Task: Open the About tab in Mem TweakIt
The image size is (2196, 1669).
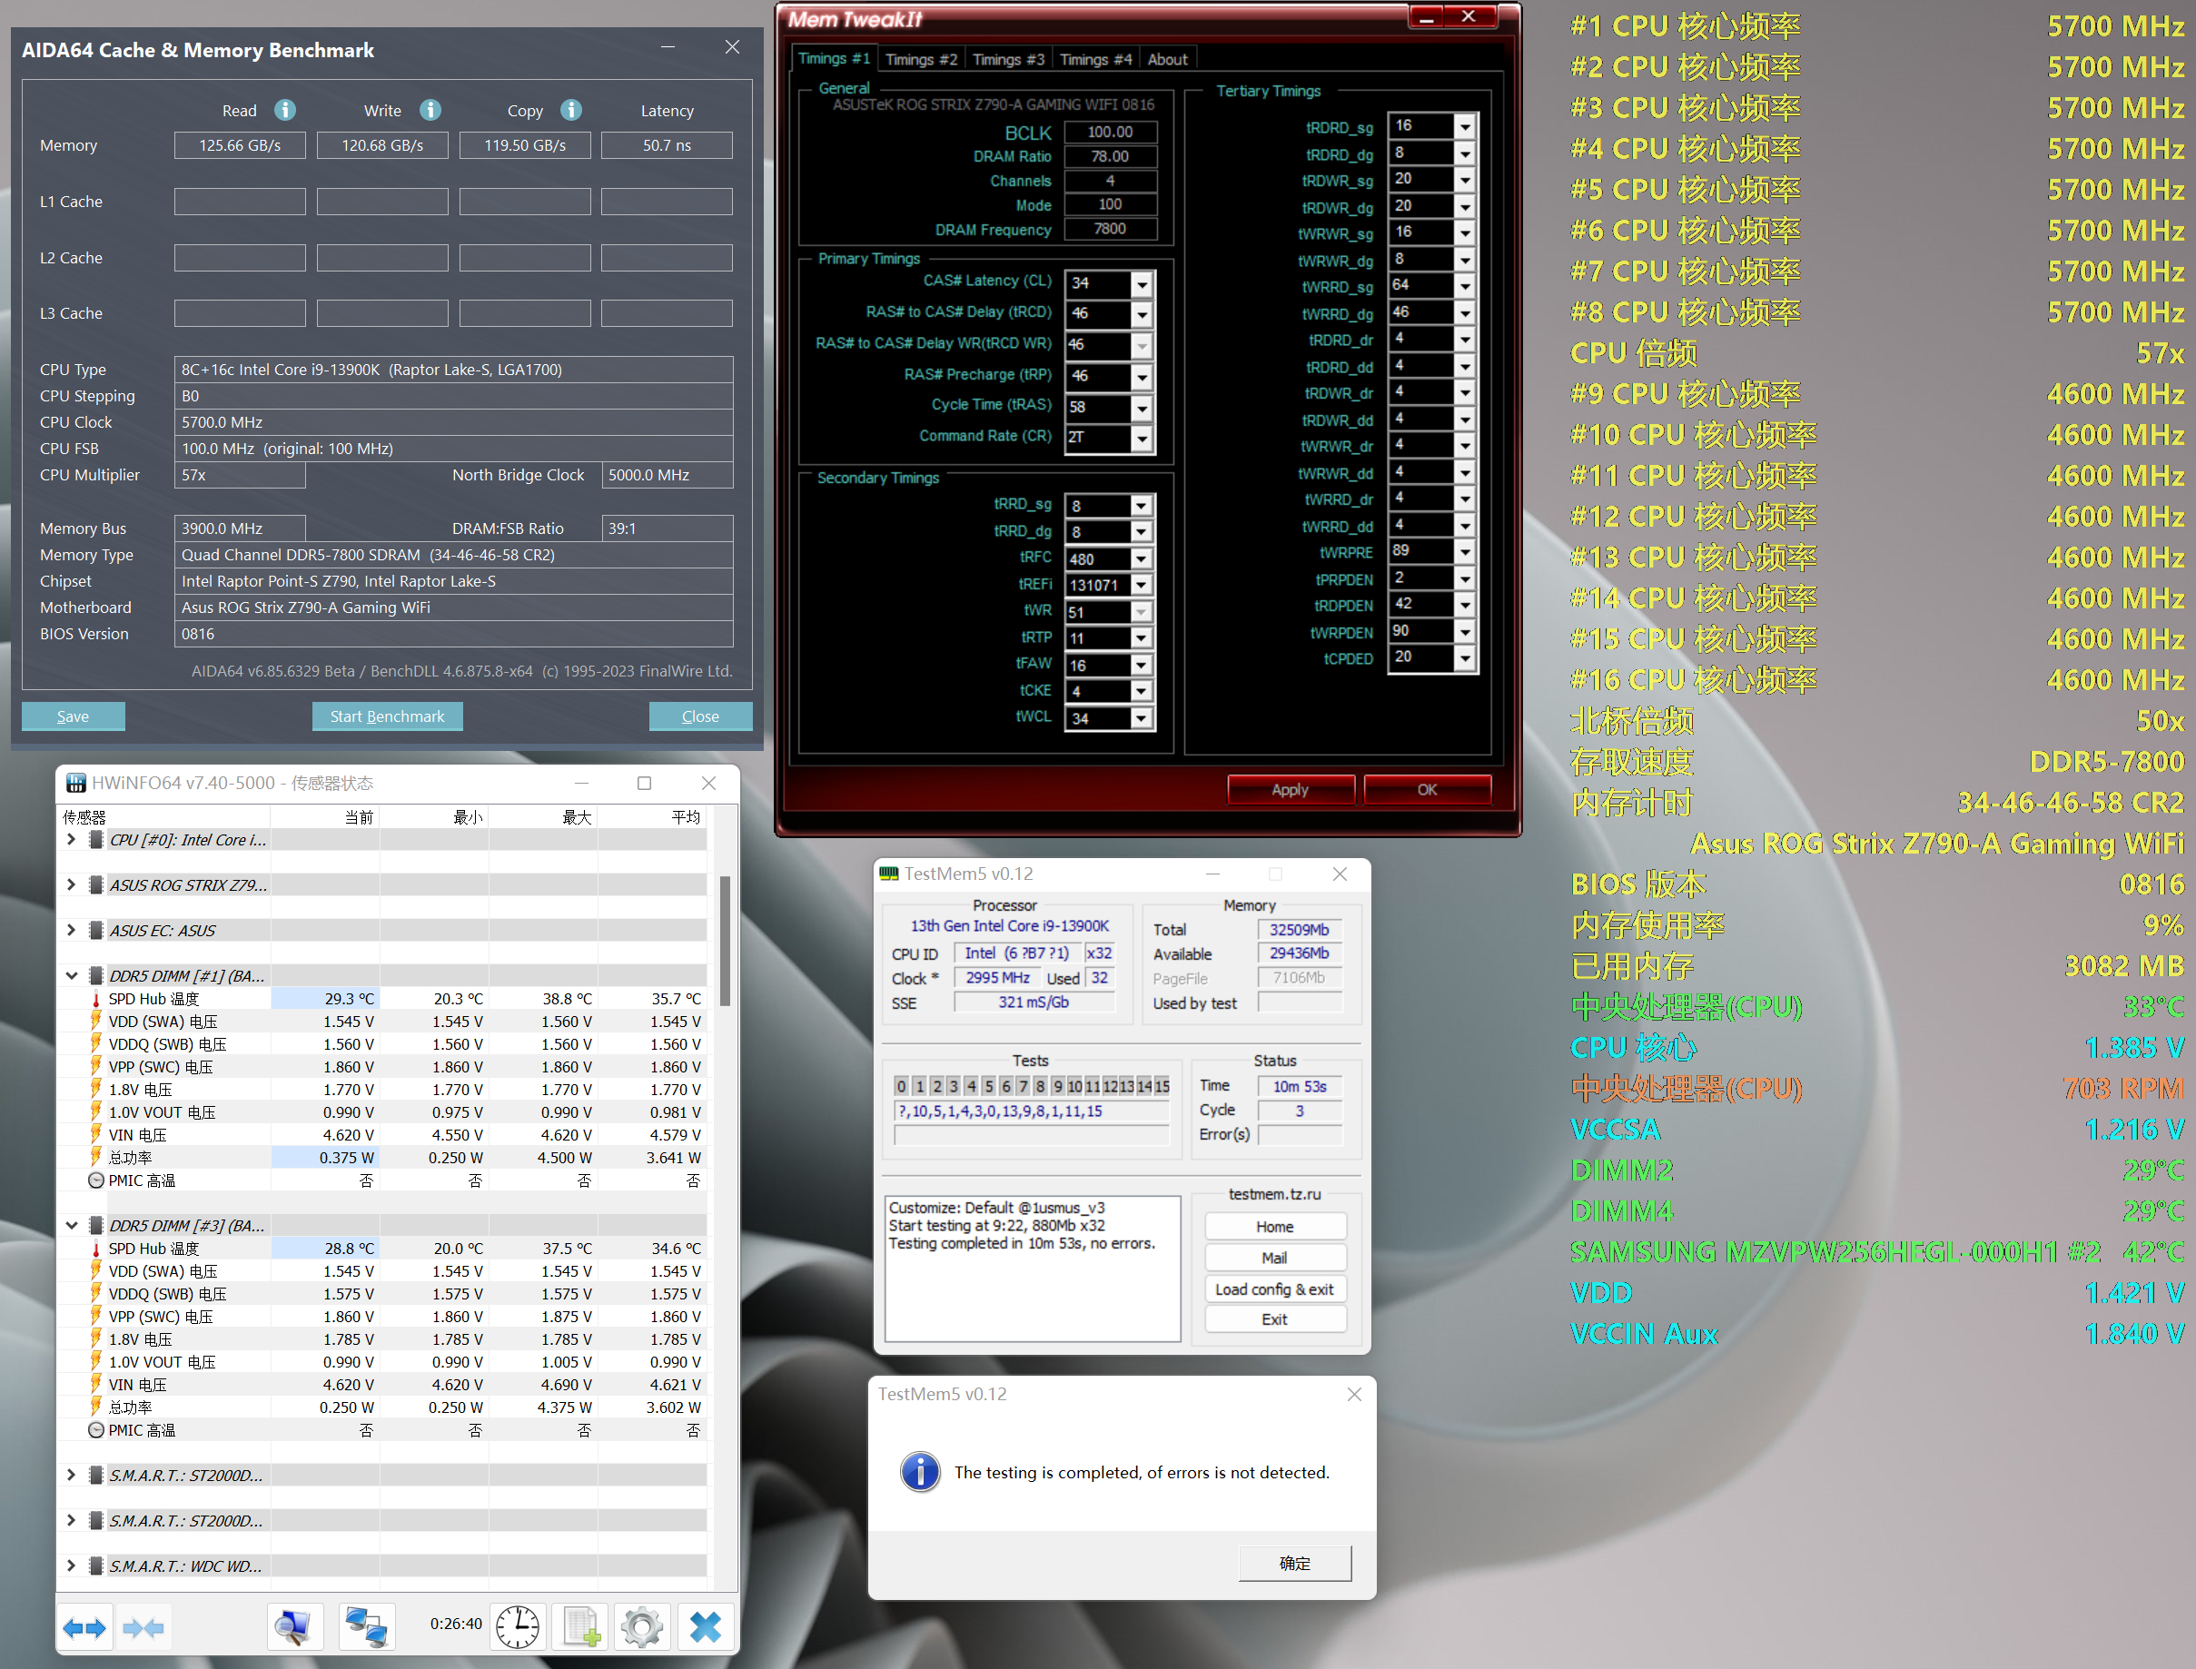Action: 1168,60
